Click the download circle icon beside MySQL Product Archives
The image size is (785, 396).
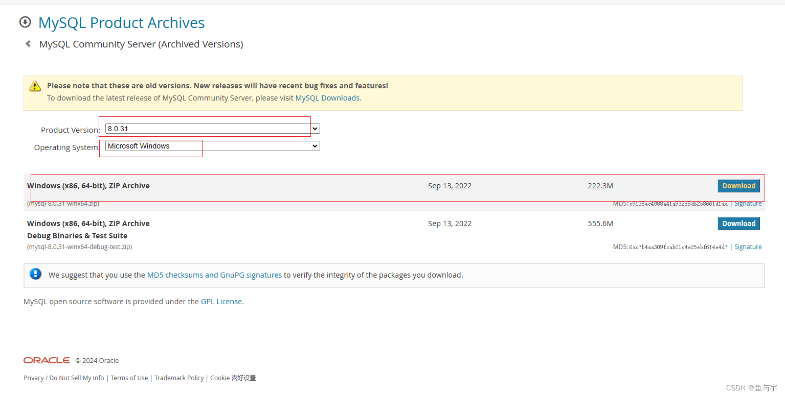(25, 22)
